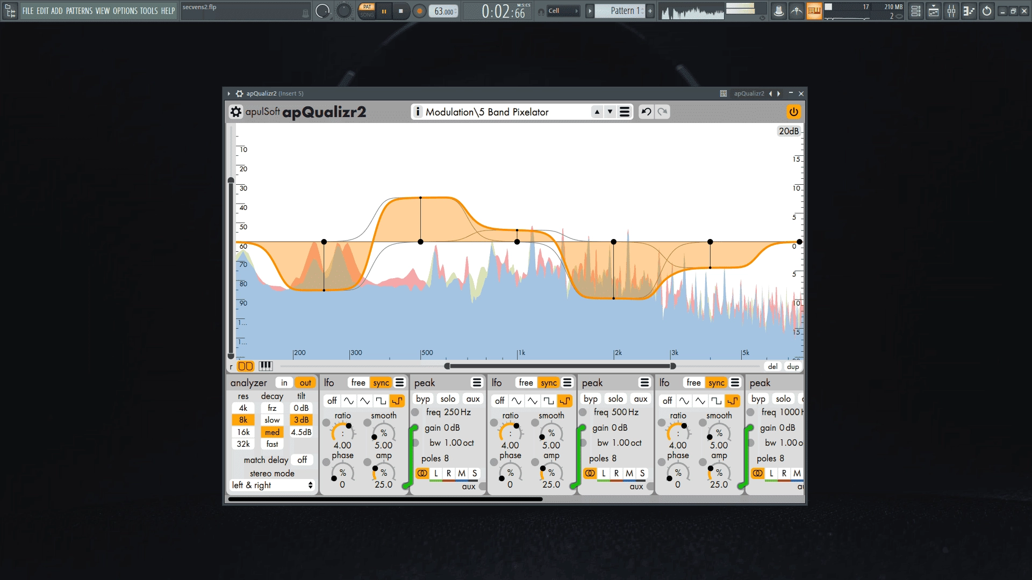Set analyzer tilt to 4.5dB
Image resolution: width=1032 pixels, height=580 pixels.
[x=301, y=432]
